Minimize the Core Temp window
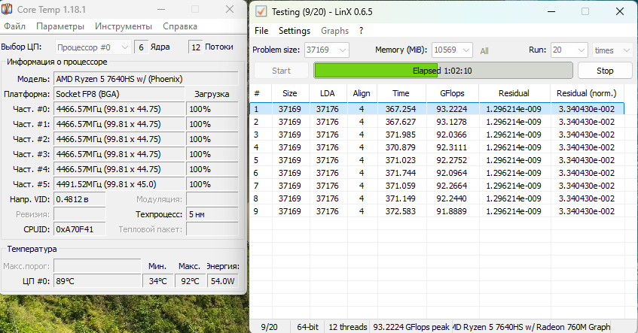The width and height of the screenshot is (638, 333). 161,9
